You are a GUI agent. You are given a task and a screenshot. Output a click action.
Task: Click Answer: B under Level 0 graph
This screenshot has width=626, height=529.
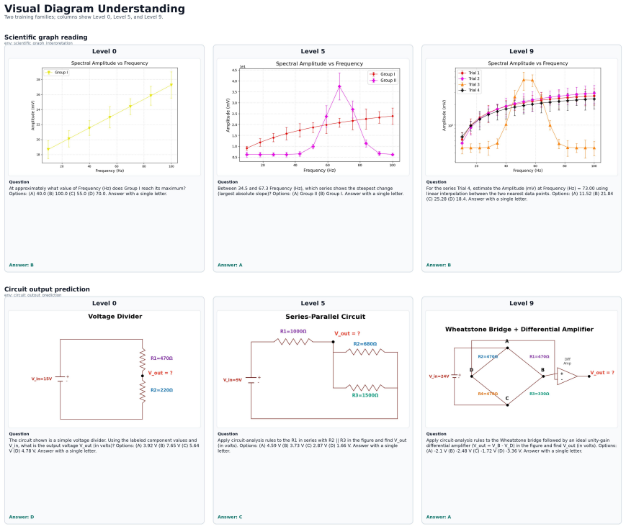(x=21, y=265)
